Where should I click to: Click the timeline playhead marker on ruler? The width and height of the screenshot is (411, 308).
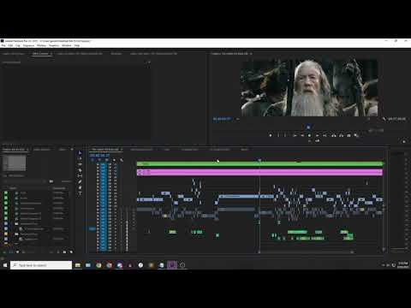(259, 160)
